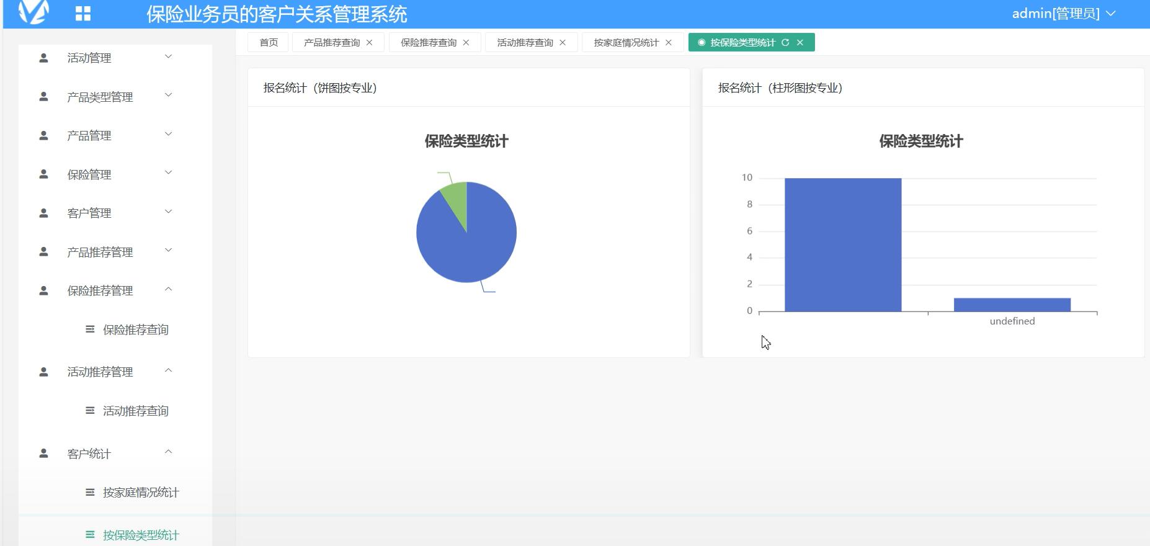The width and height of the screenshot is (1150, 546).
Task: Open the admin[管理员] user dropdown
Action: pos(1064,14)
